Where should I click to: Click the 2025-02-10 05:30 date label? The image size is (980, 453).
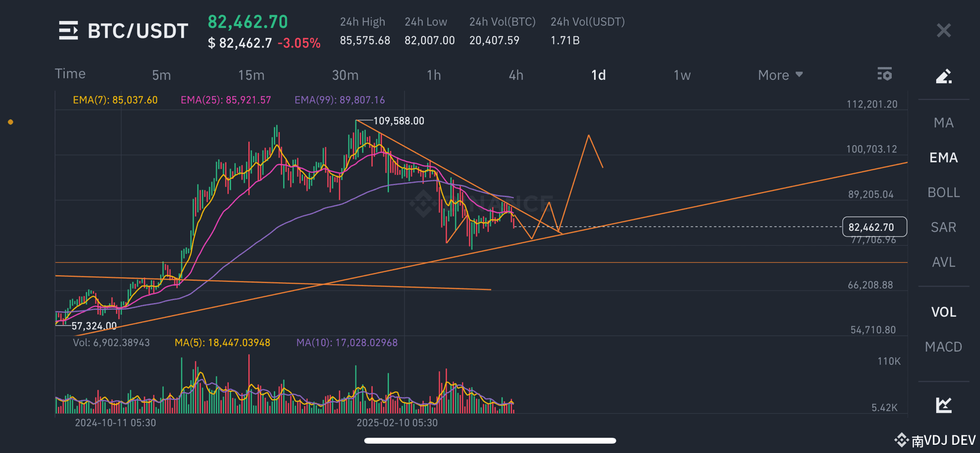pyautogui.click(x=397, y=423)
